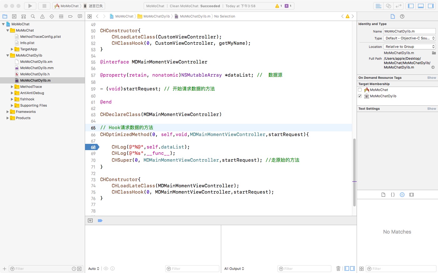Expand the AntiAntiDebug group
This screenshot has height=273, width=438.
coord(12,93)
